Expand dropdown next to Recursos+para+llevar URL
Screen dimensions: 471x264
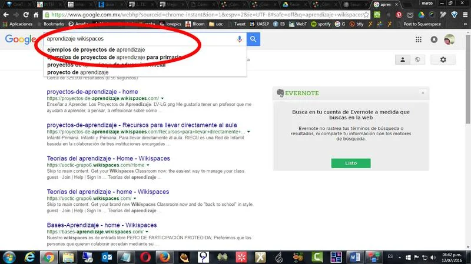[x=248, y=132]
